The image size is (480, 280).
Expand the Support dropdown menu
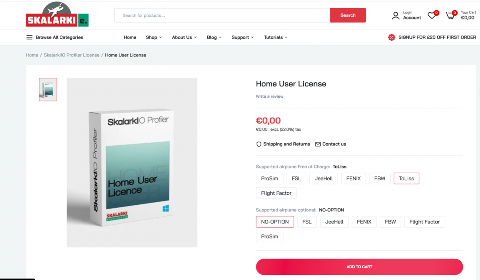point(243,37)
